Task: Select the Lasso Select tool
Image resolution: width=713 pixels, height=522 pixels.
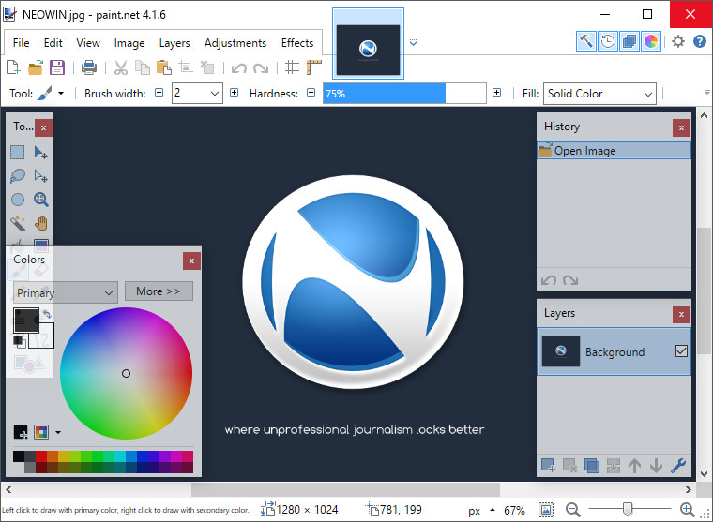Action: click(18, 175)
